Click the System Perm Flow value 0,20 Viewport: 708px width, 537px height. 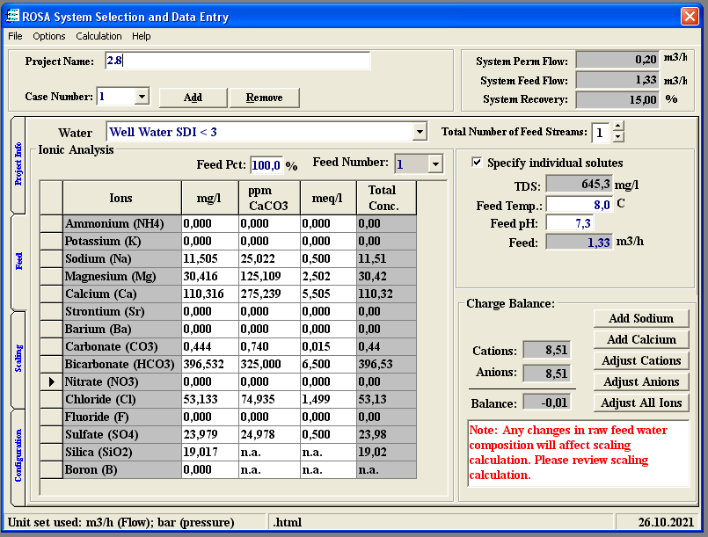tap(617, 60)
